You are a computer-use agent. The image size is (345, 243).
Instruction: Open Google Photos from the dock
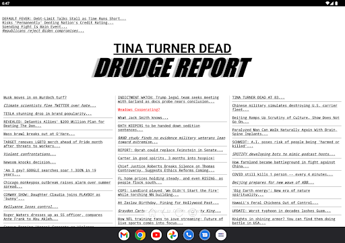point(172,235)
